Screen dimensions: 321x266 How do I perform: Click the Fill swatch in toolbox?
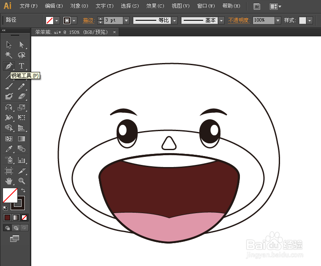10,195
